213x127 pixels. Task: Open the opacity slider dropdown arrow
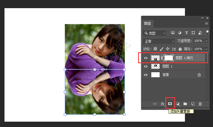206,41
